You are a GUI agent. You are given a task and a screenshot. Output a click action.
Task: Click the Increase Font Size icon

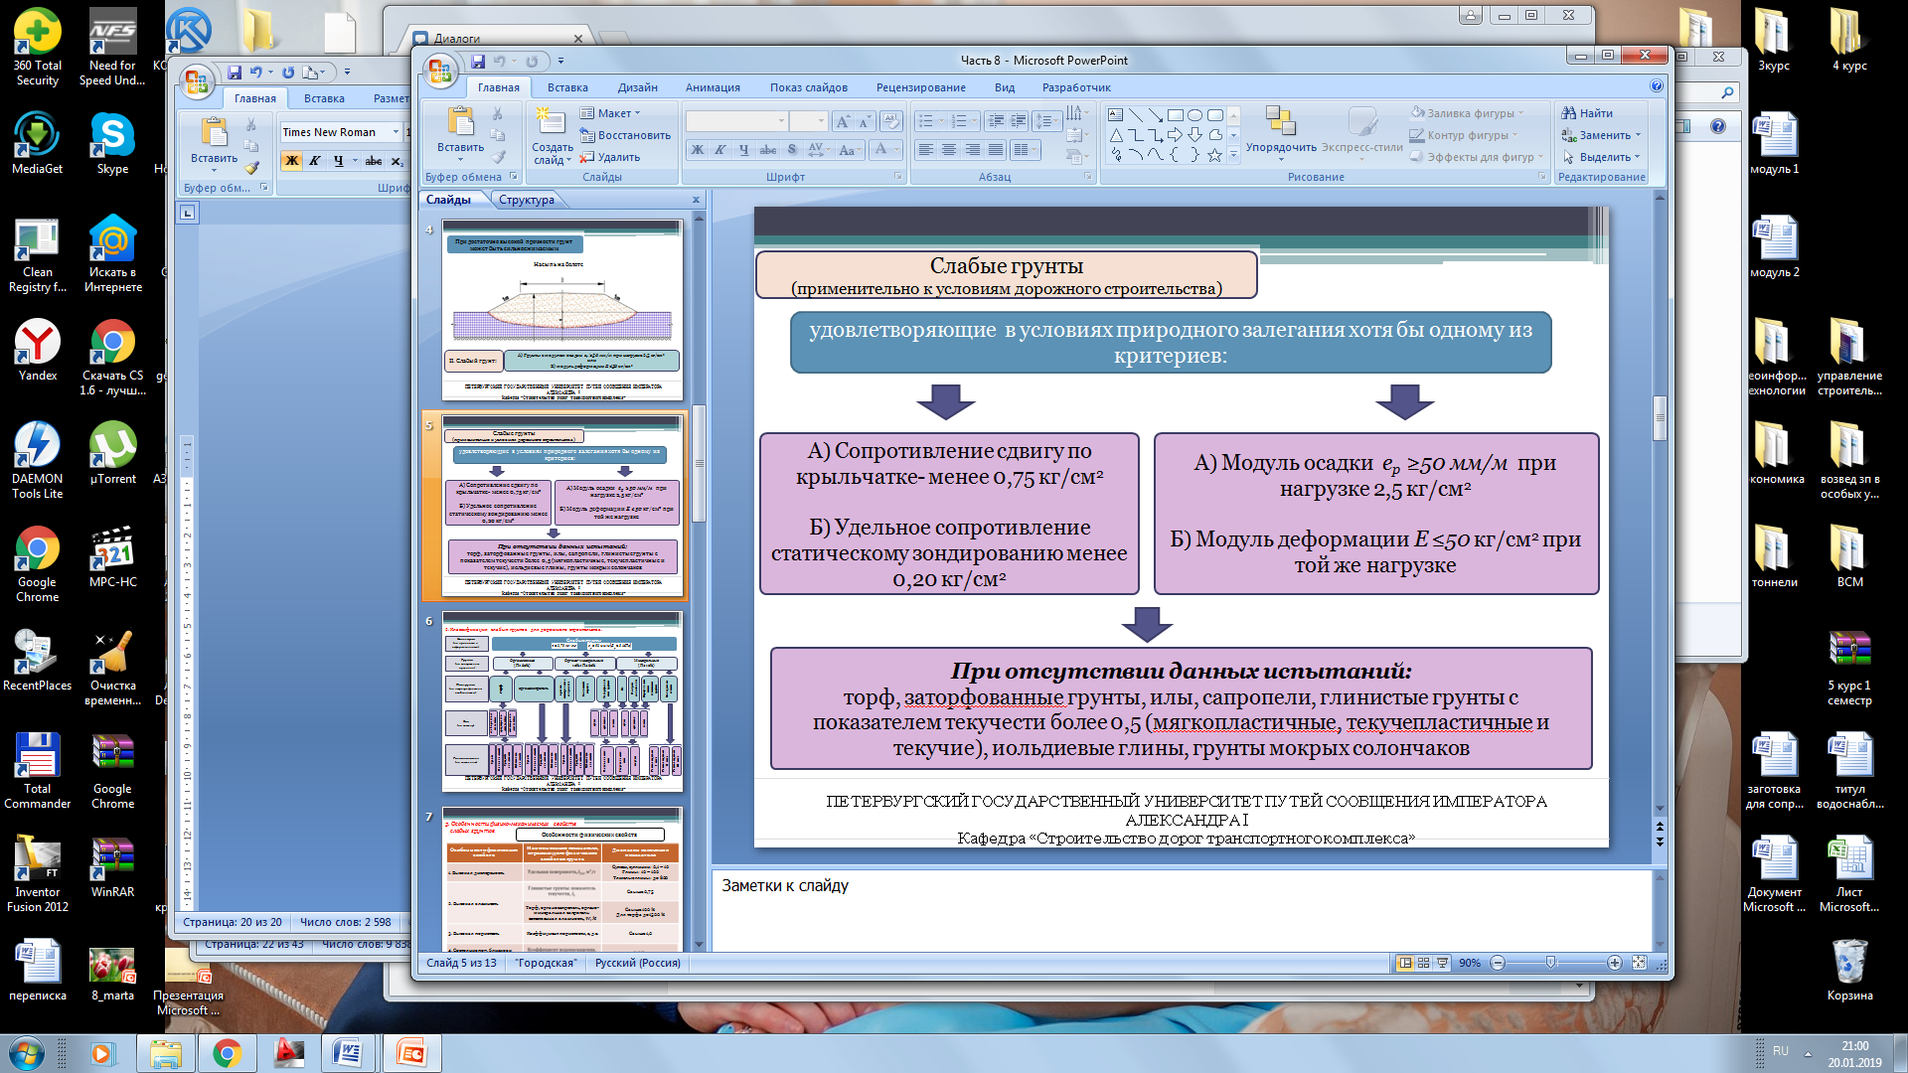[843, 121]
